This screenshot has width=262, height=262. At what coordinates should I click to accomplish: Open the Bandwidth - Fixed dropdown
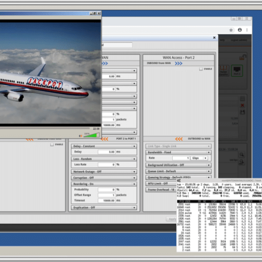[178, 152]
